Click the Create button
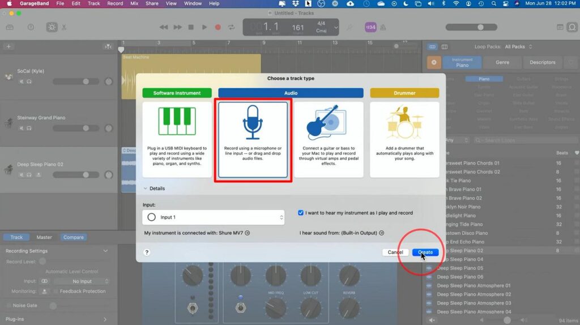Viewport: 580px width, 325px height. pyautogui.click(x=425, y=252)
